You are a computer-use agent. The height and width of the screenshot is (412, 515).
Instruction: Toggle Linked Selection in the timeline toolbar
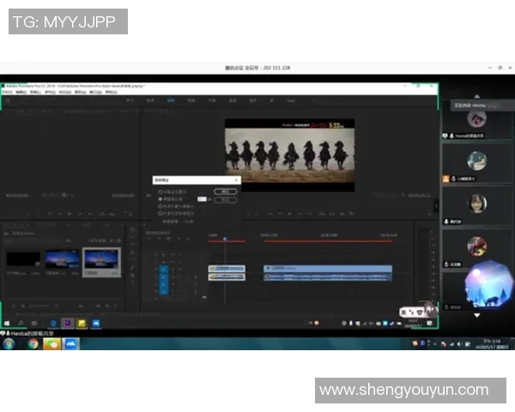[168, 239]
